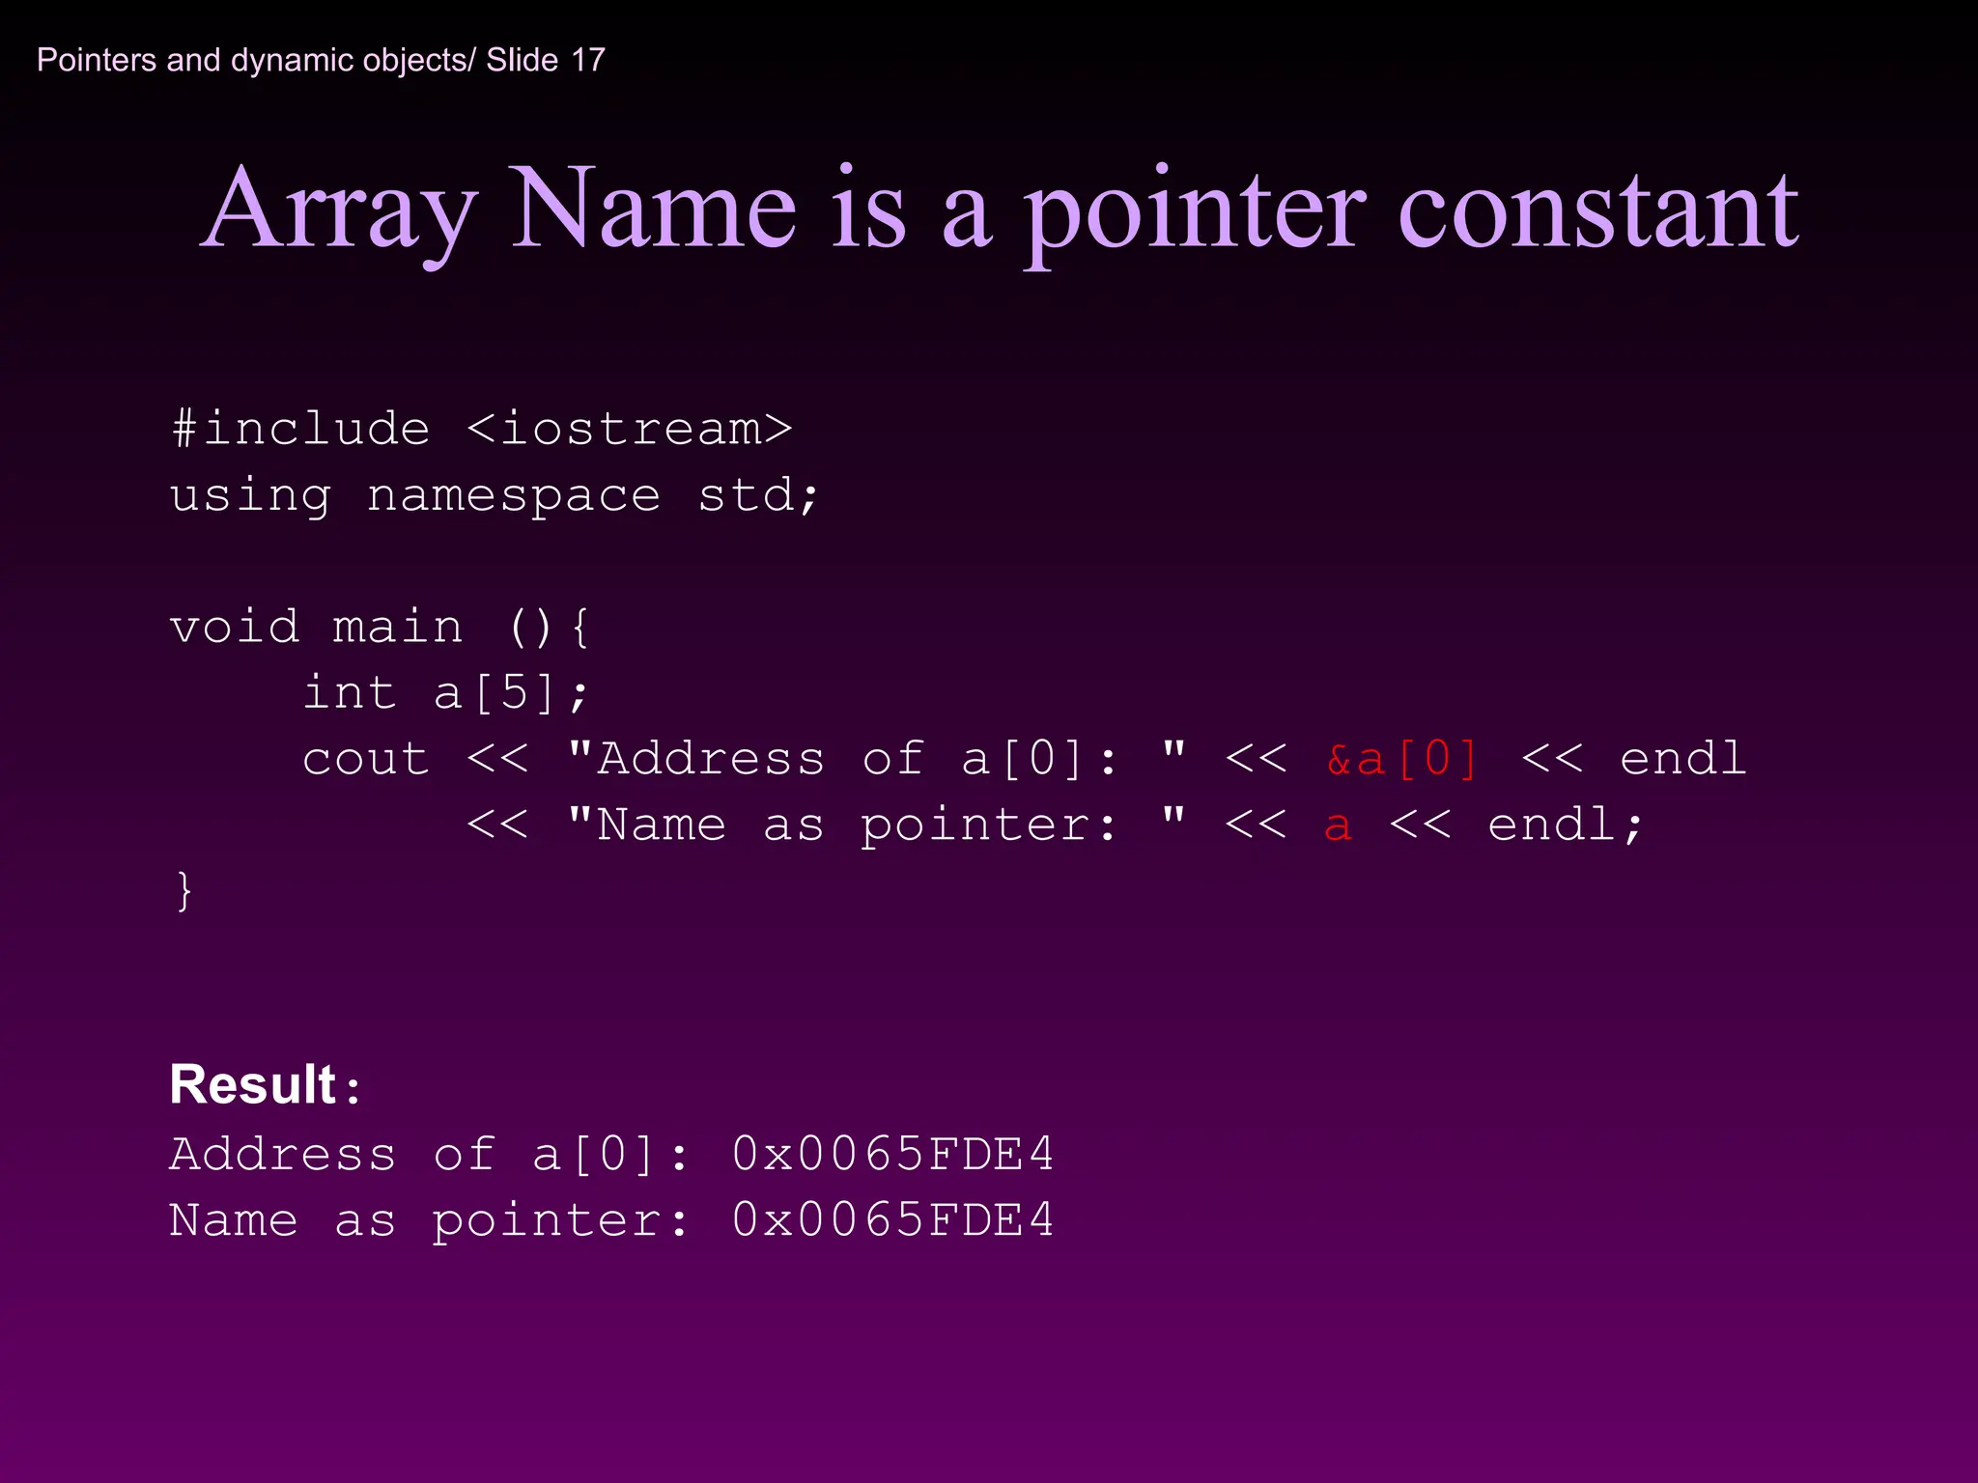The image size is (1978, 1483).
Task: Click the string "Address of a[0]: " in code
Action: pos(877,759)
